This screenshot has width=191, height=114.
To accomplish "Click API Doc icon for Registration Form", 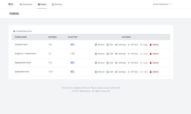I will coord(129,63).
